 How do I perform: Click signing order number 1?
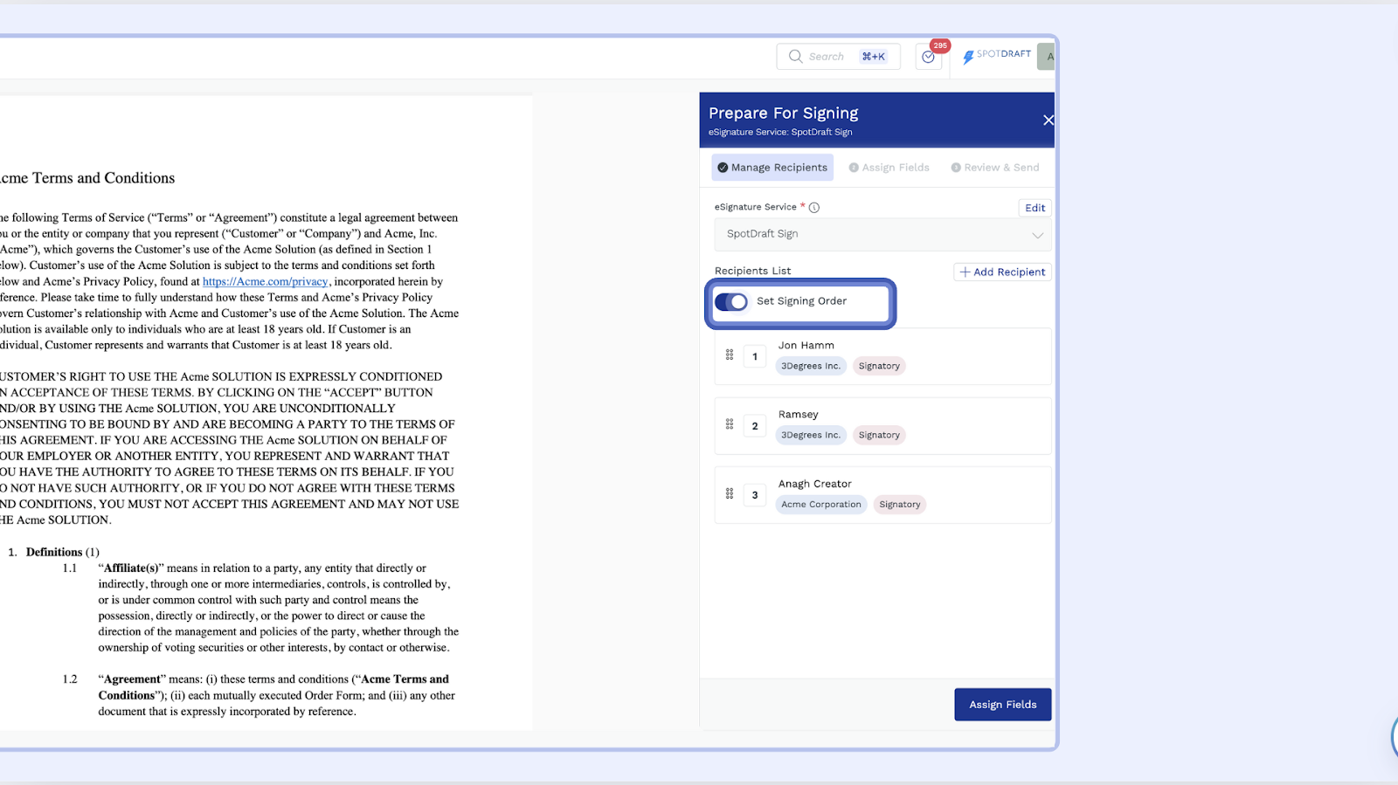[755, 356]
